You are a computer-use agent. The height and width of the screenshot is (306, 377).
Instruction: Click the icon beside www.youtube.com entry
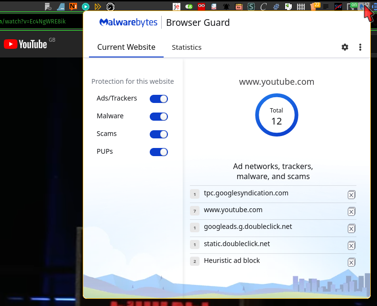coord(351,211)
